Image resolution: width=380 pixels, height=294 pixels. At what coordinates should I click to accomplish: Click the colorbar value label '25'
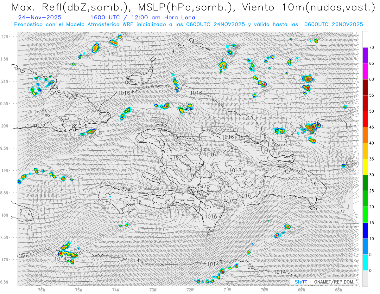click(371, 191)
